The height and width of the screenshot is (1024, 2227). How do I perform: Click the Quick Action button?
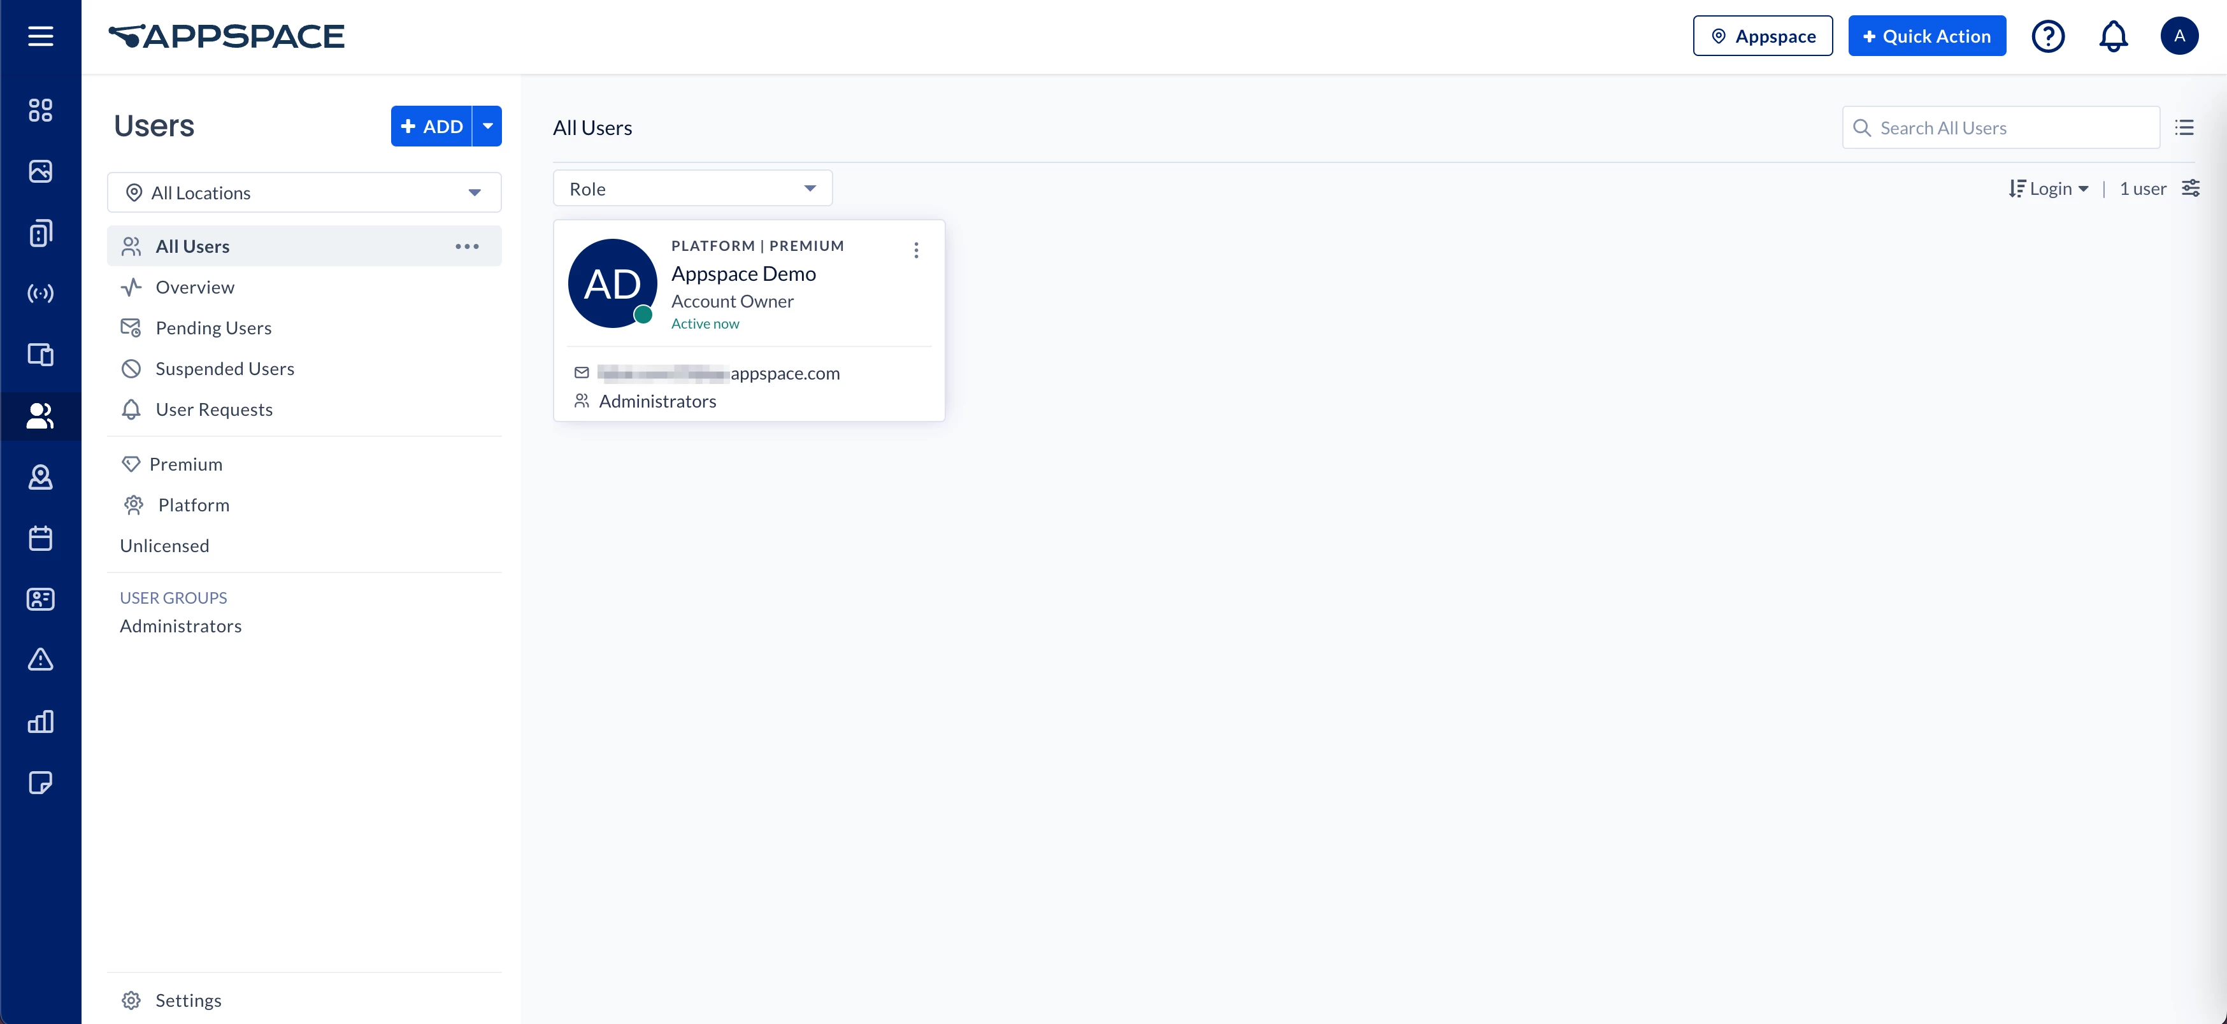[x=1926, y=36]
